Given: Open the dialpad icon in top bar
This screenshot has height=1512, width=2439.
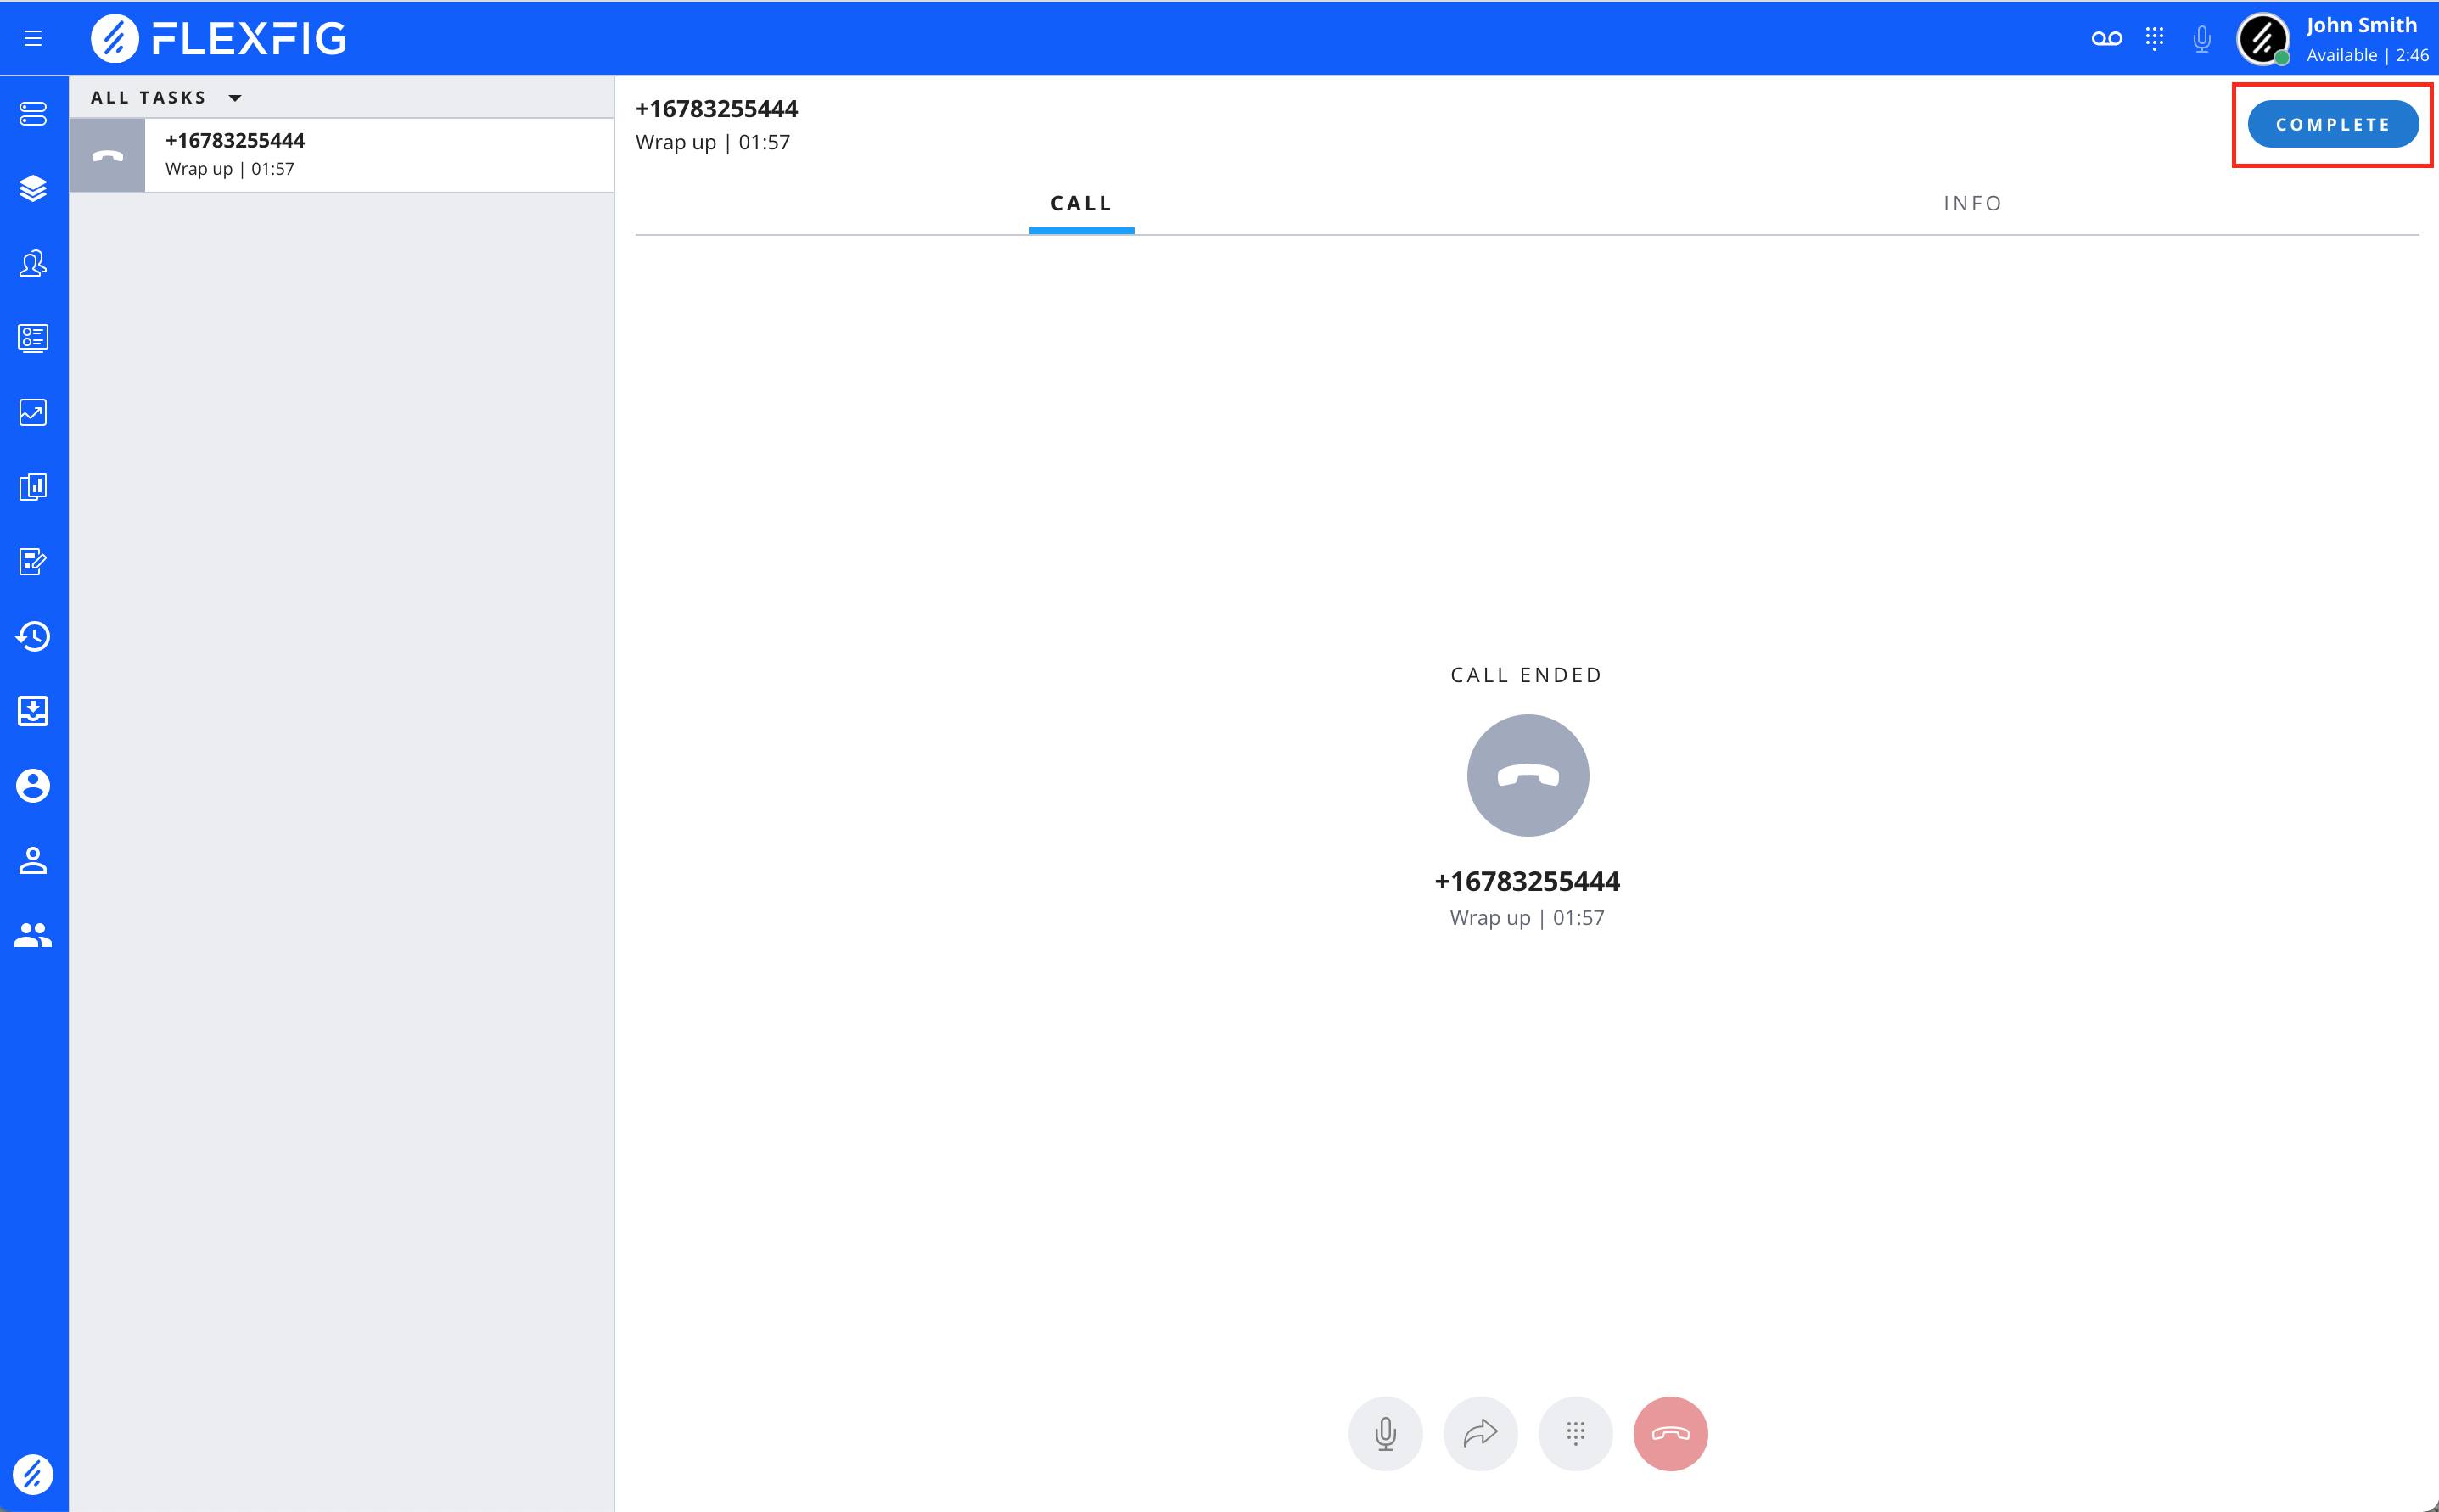Looking at the screenshot, I should click(2154, 38).
